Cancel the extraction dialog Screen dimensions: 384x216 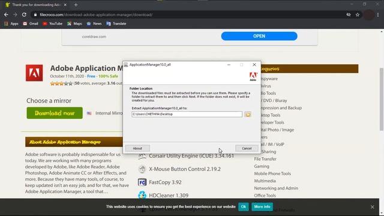click(x=247, y=148)
